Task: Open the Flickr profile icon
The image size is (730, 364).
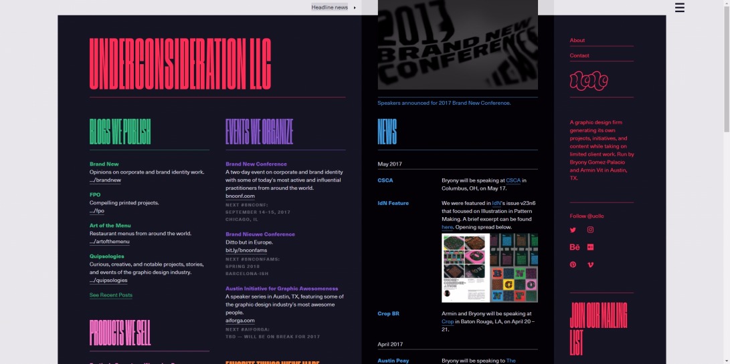Action: point(590,247)
